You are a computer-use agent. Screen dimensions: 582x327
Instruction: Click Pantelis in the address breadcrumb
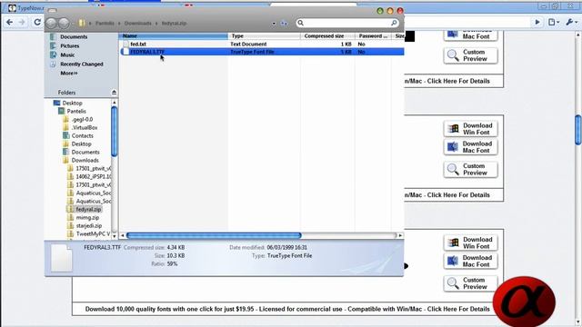pyautogui.click(x=105, y=23)
